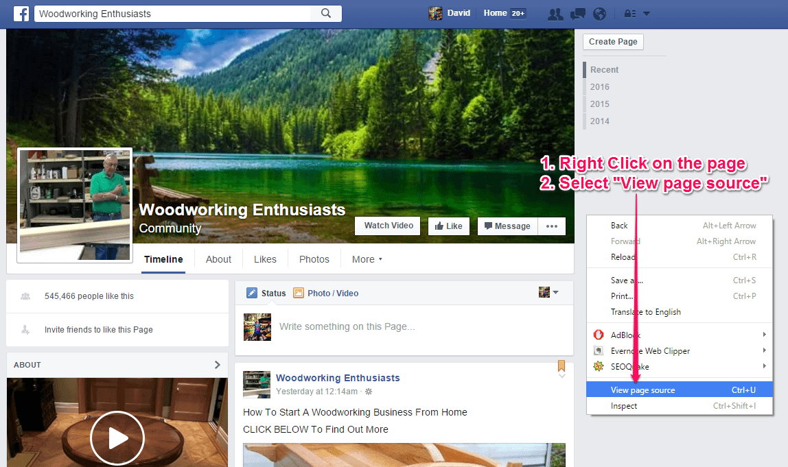The image size is (788, 467).
Task: Click the Like button on cover
Action: (x=449, y=226)
